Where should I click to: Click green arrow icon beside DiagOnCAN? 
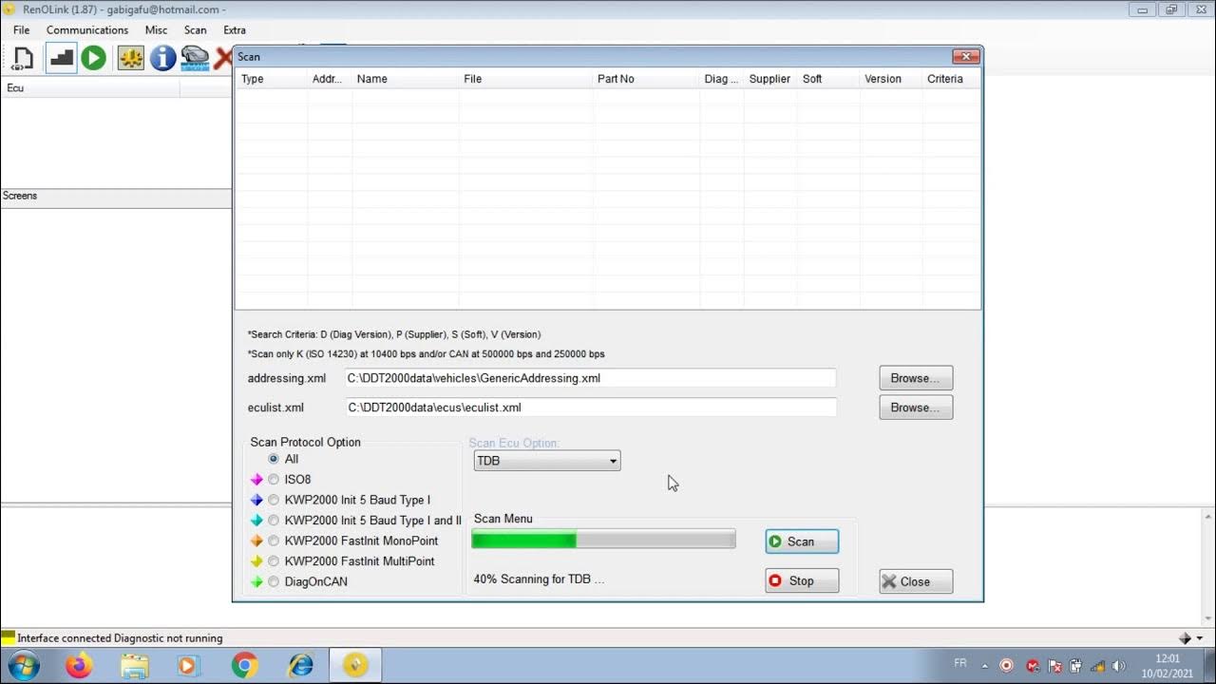256,581
